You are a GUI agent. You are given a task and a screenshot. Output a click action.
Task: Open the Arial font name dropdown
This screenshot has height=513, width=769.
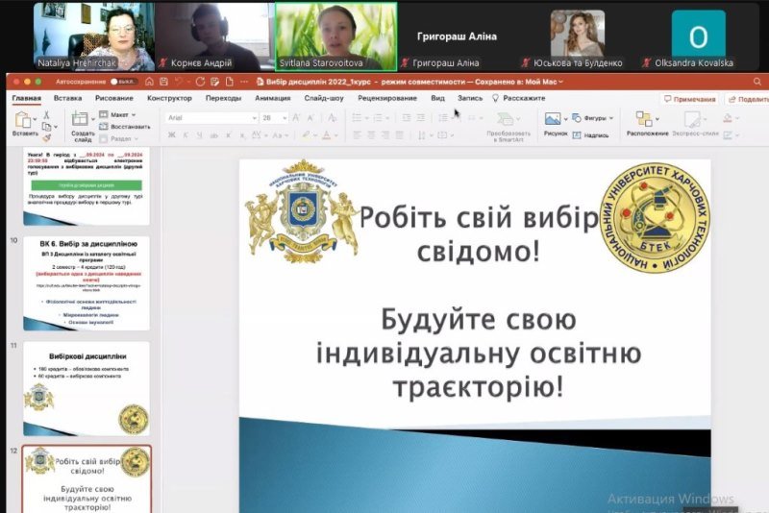point(254,118)
